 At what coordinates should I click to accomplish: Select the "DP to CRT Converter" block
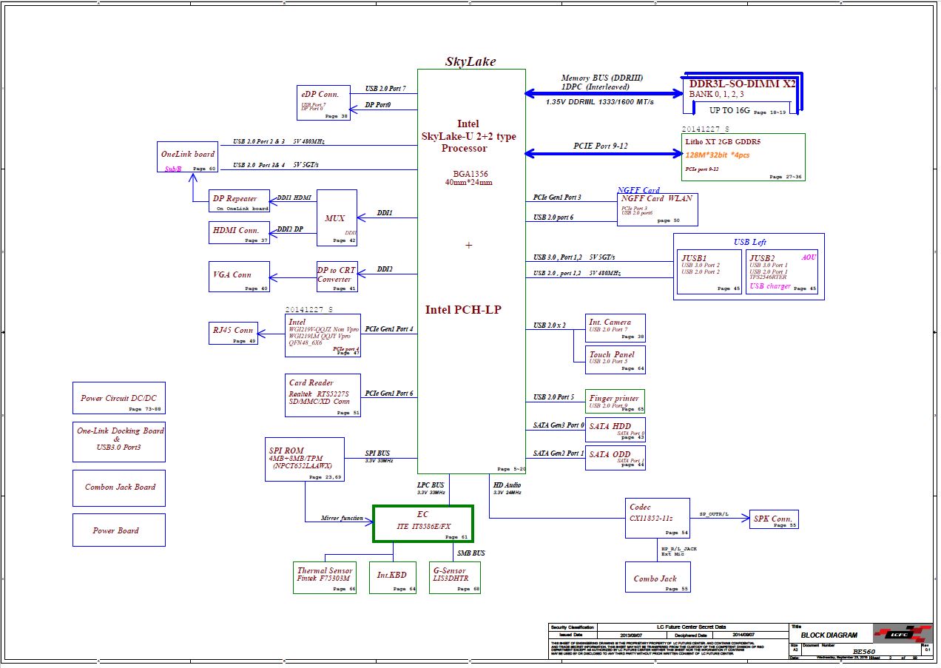[x=337, y=277]
